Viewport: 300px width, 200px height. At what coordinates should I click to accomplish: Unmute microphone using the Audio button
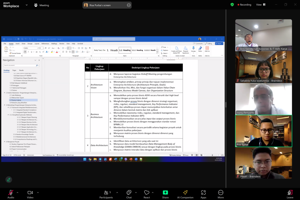pos(11,194)
